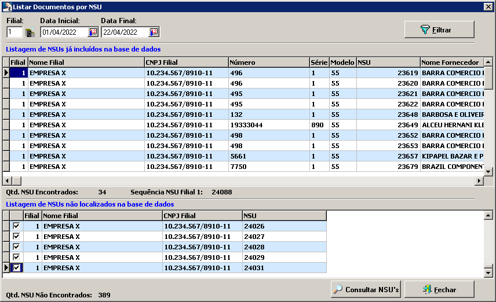Toggle the checkbox for NSU 24031
The width and height of the screenshot is (496, 302).
pyautogui.click(x=16, y=268)
